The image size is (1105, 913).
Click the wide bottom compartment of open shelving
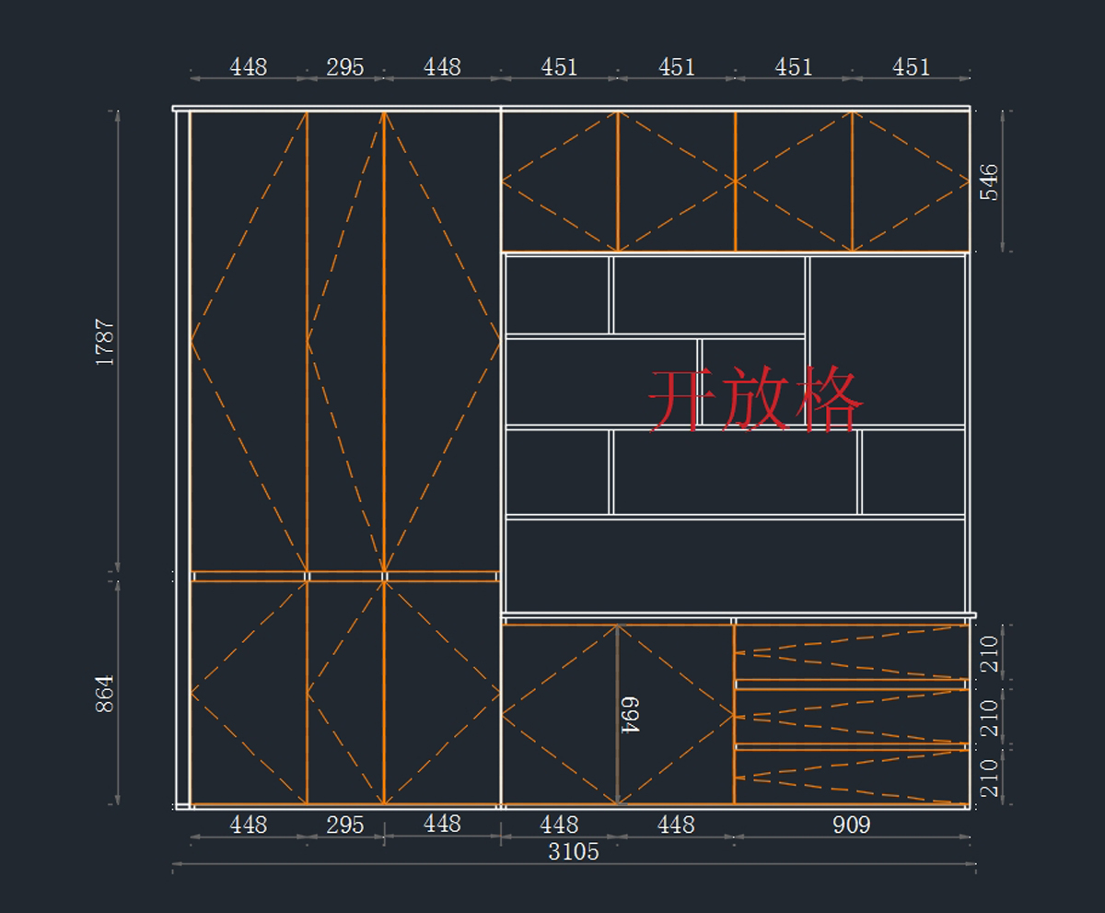point(735,564)
